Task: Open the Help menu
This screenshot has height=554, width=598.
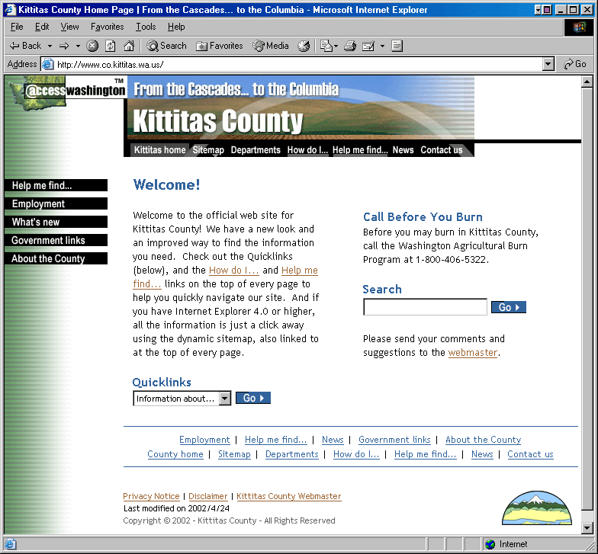Action: (176, 27)
